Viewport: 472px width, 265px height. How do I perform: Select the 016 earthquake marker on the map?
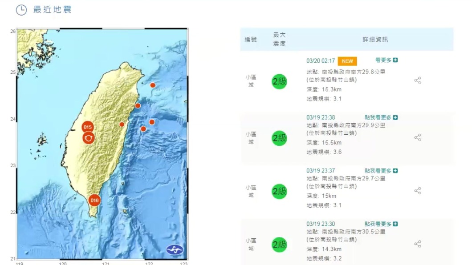coord(94,201)
